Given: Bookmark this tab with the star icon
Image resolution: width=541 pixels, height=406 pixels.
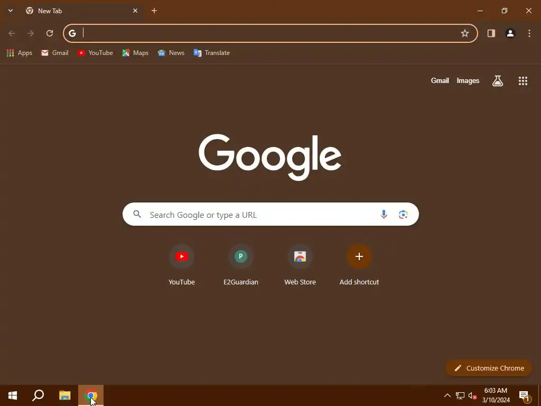Looking at the screenshot, I should pyautogui.click(x=465, y=33).
